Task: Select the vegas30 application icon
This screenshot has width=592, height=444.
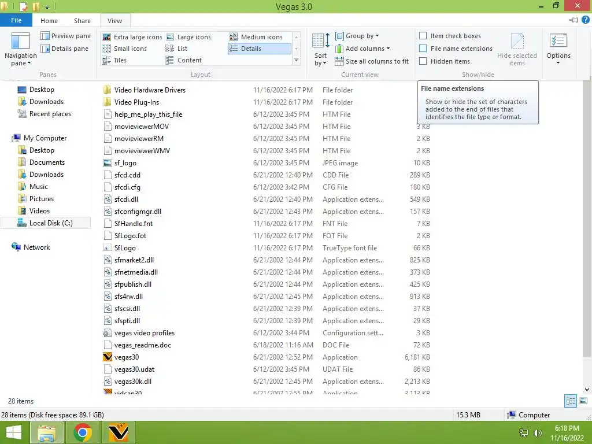Action: (x=107, y=357)
